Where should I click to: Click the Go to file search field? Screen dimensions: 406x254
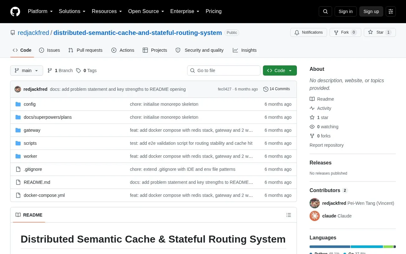pos(224,70)
